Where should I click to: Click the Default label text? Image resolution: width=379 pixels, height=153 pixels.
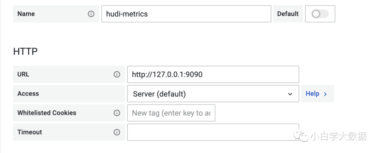click(288, 14)
